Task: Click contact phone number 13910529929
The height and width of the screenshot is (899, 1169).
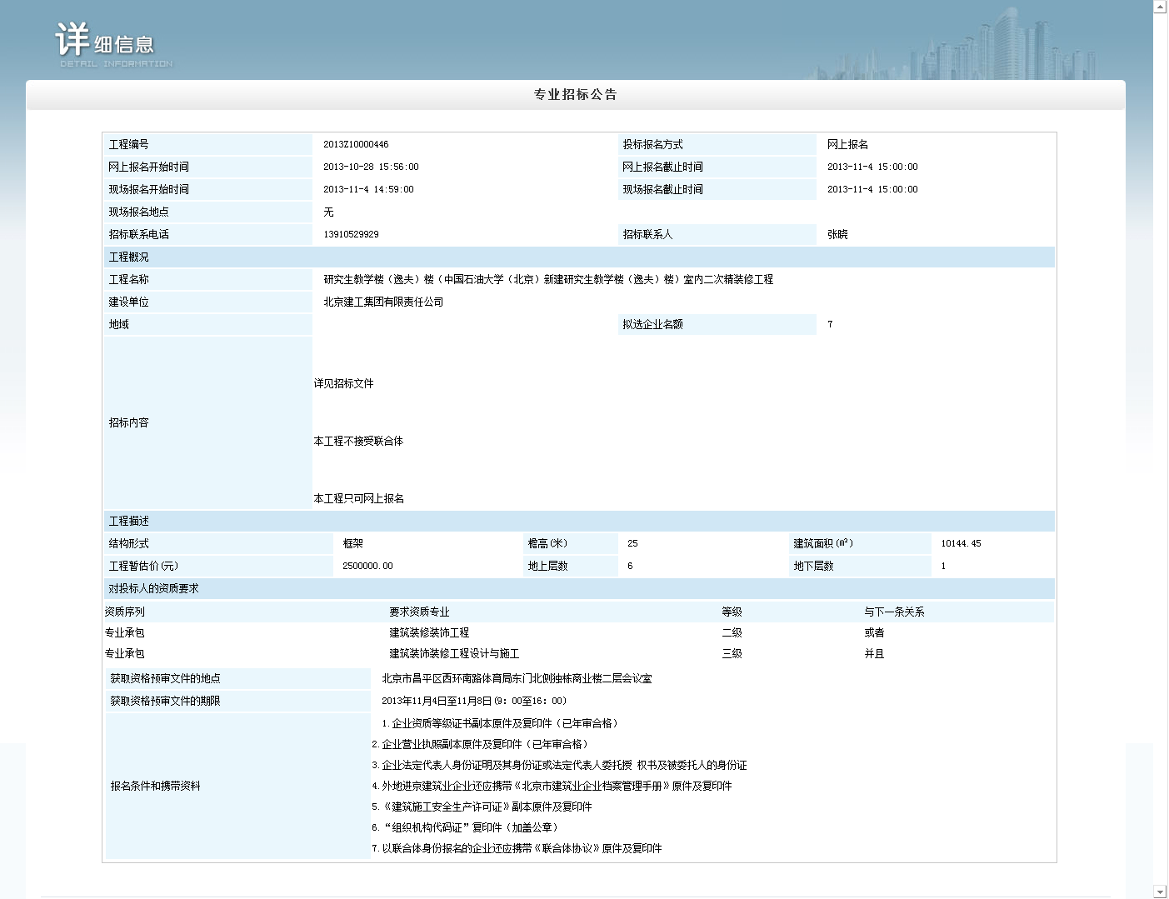Action: (351, 235)
